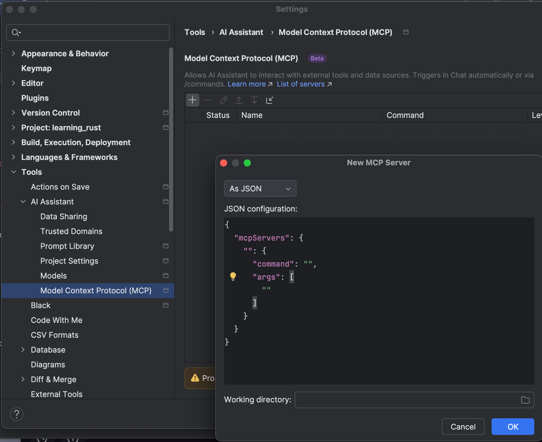Click project icon next to Models
The image size is (542, 442).
tap(166, 276)
